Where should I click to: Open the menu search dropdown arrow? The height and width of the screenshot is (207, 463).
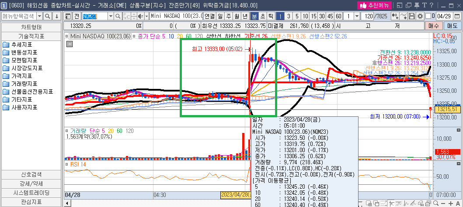pyautogui.click(x=39, y=16)
